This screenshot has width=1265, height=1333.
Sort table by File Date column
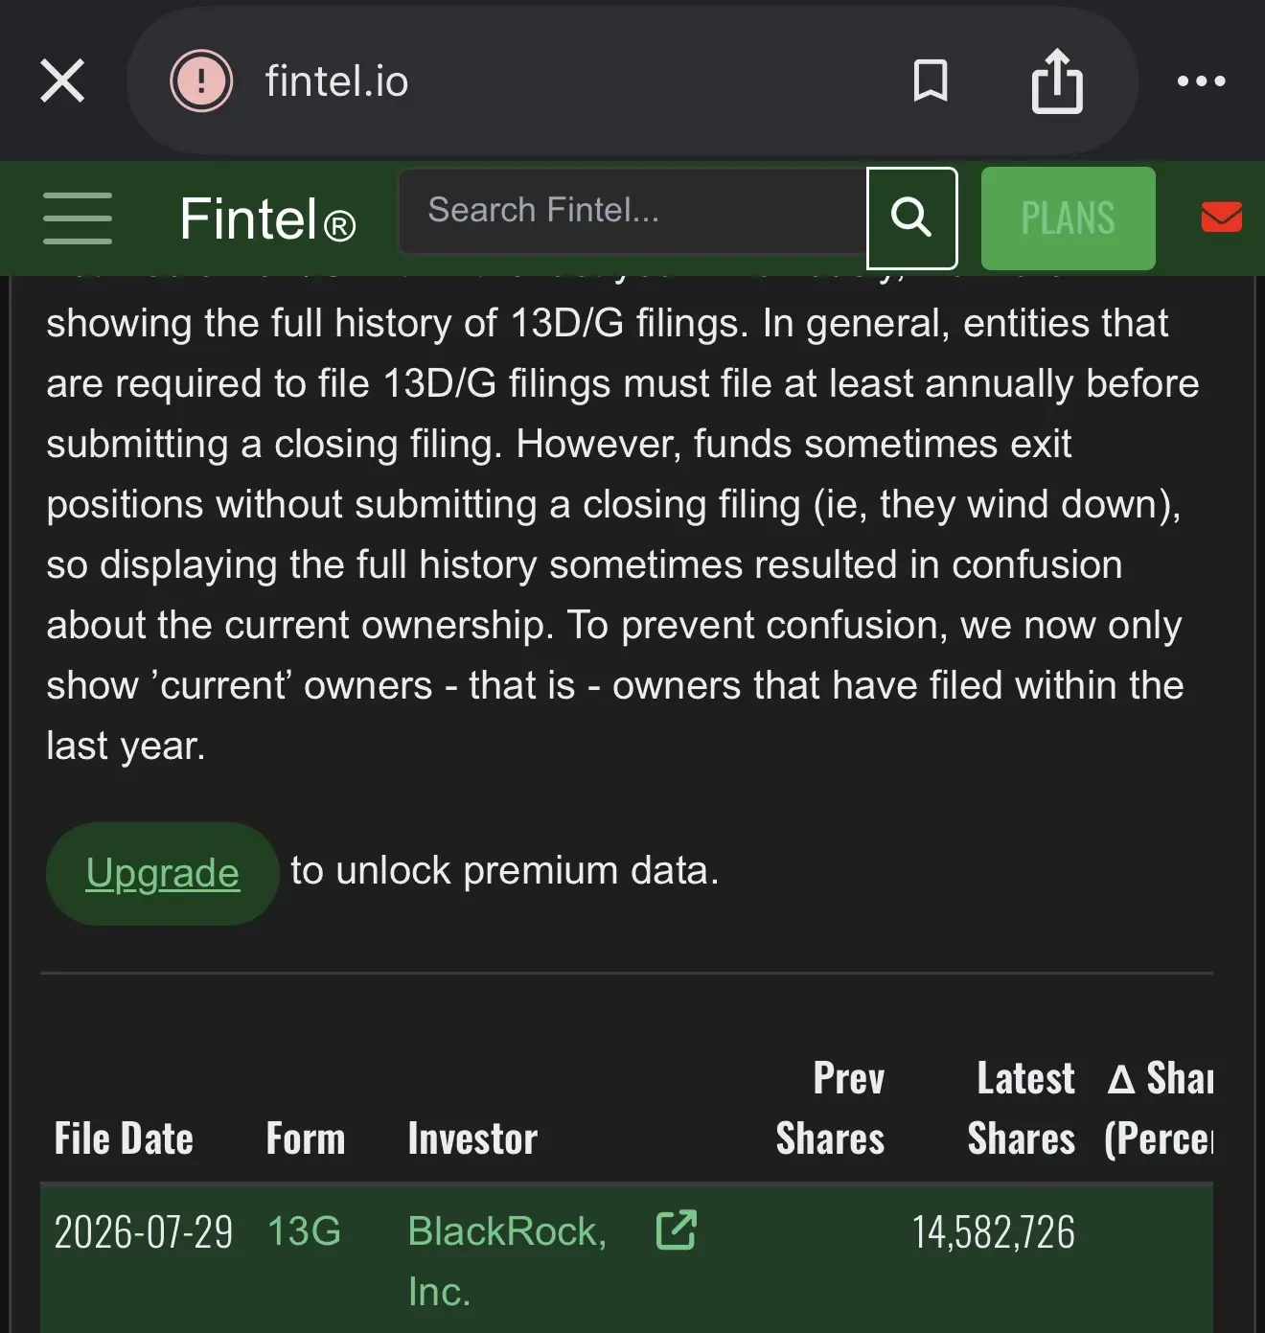(124, 1138)
